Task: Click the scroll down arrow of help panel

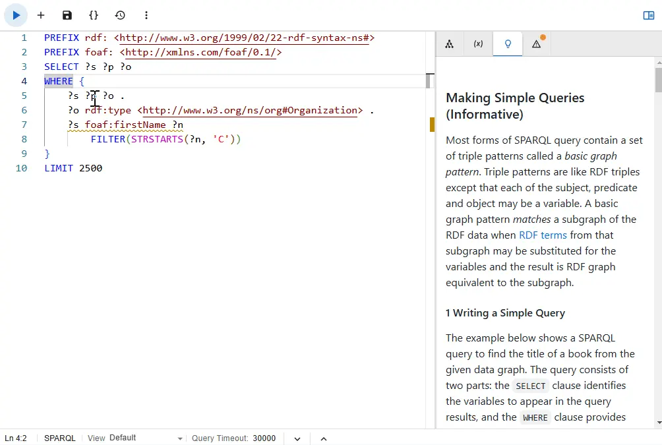Action: pyautogui.click(x=659, y=423)
